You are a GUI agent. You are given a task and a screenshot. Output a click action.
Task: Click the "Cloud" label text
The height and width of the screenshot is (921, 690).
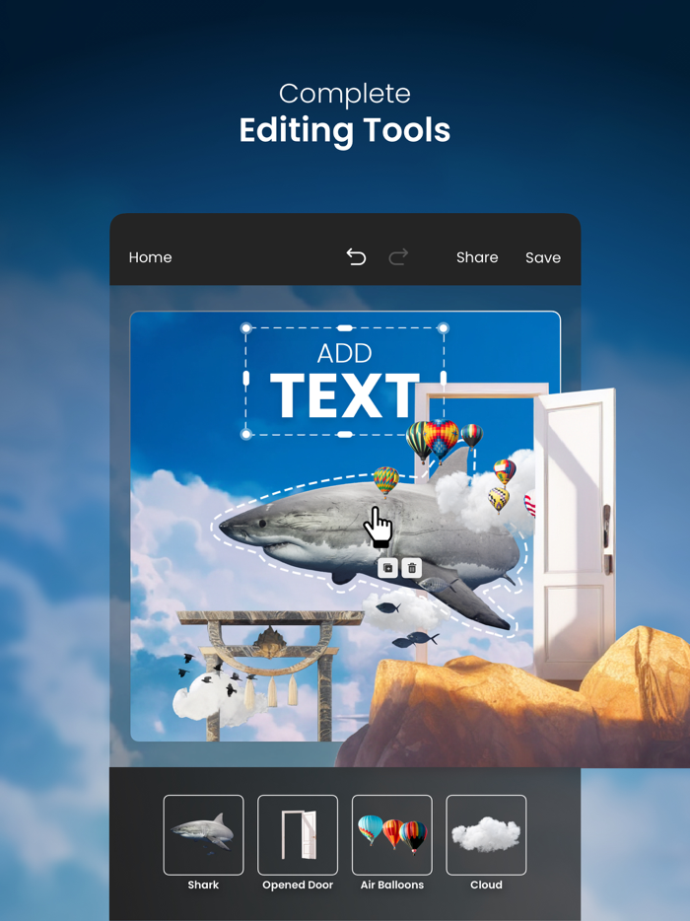486,885
